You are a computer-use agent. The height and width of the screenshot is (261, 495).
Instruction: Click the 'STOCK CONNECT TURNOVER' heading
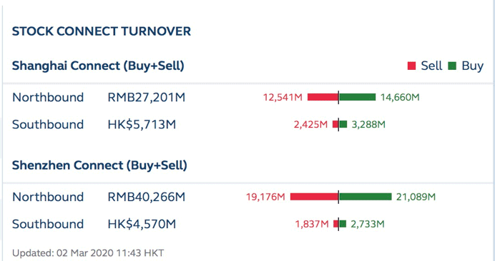click(x=102, y=31)
